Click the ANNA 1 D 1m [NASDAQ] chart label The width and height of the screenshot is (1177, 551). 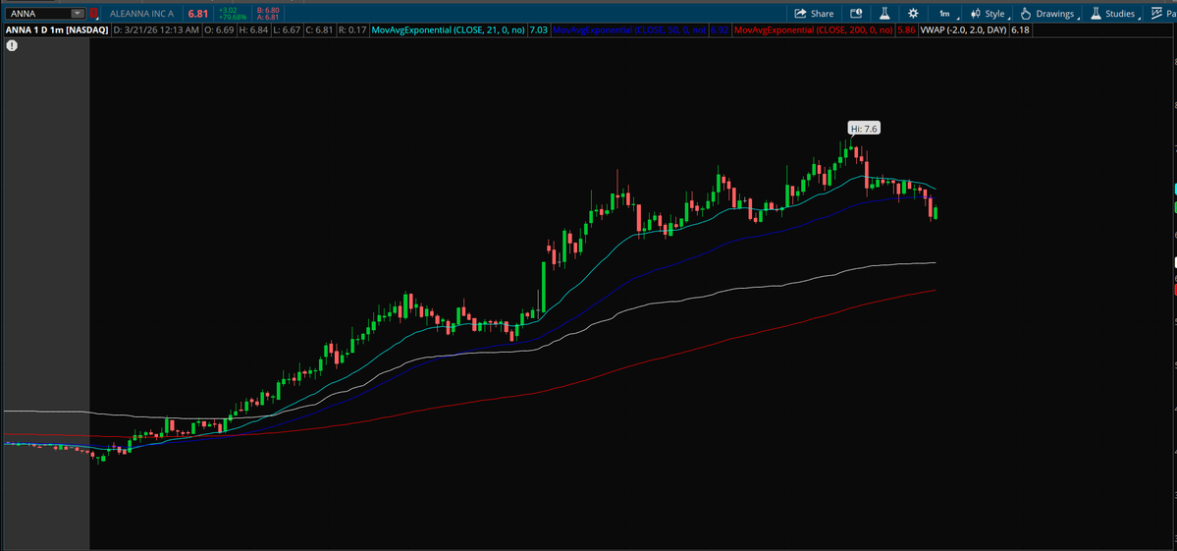57,30
